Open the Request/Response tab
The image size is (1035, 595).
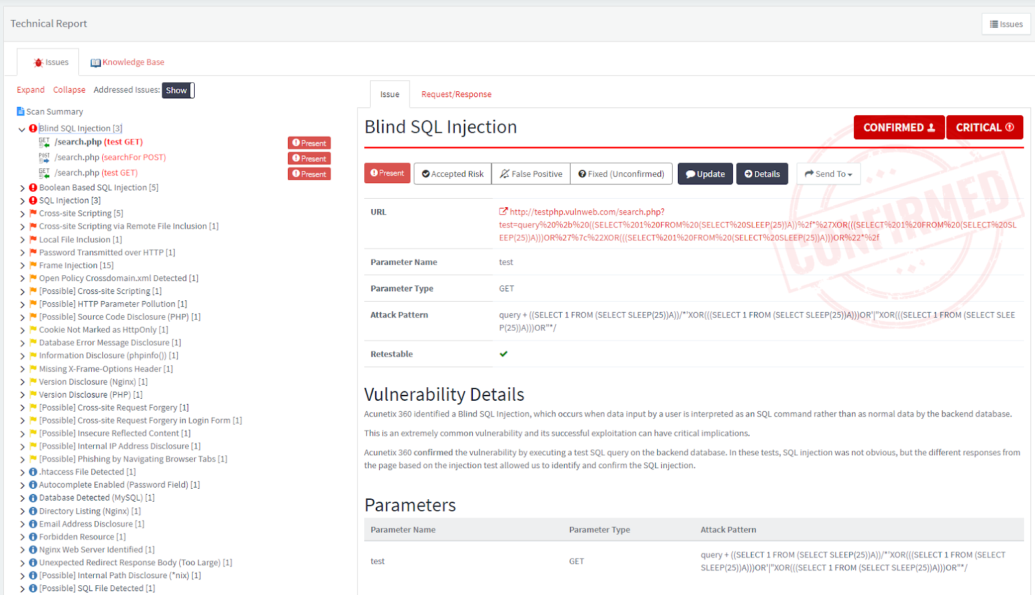(456, 95)
